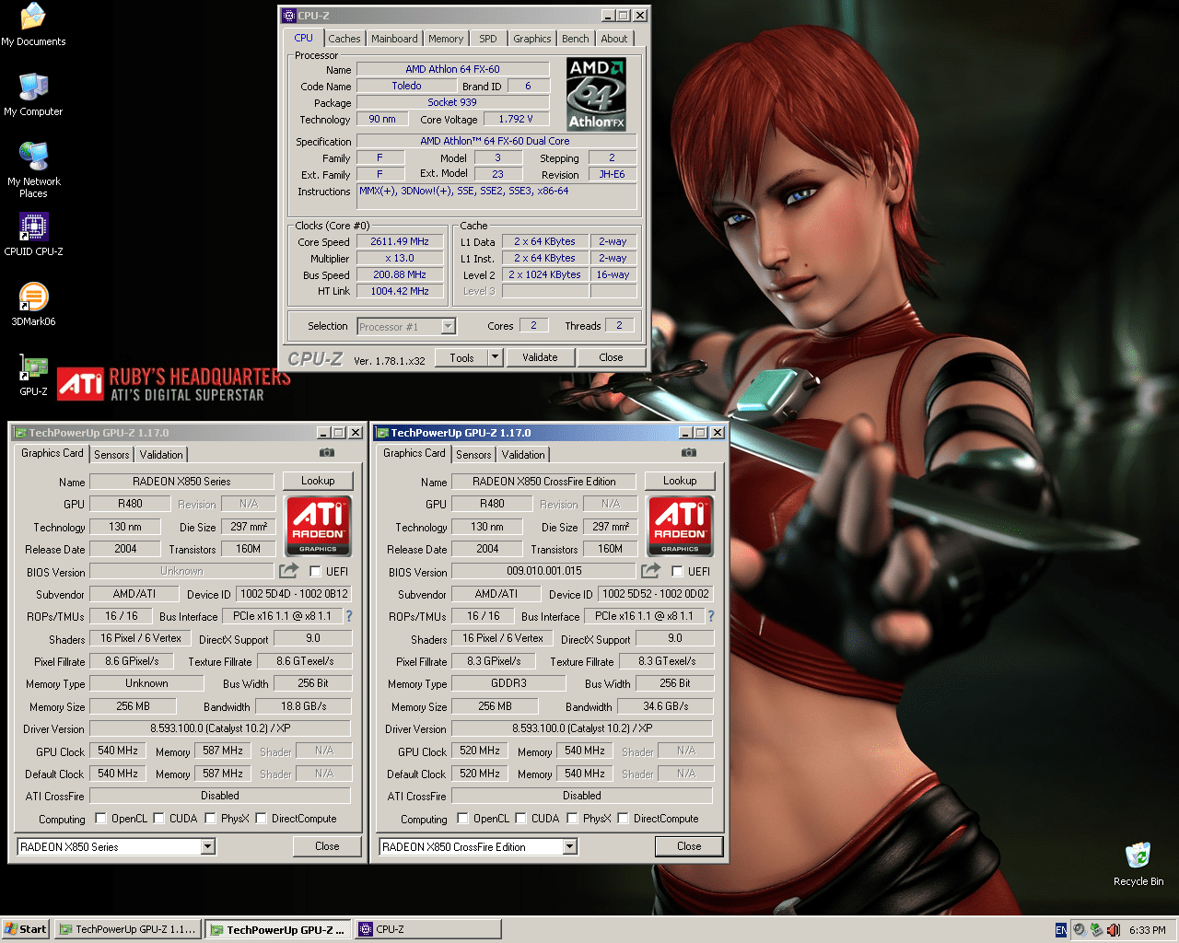
Task: Click Close button in CPU-Z window
Action: point(611,357)
